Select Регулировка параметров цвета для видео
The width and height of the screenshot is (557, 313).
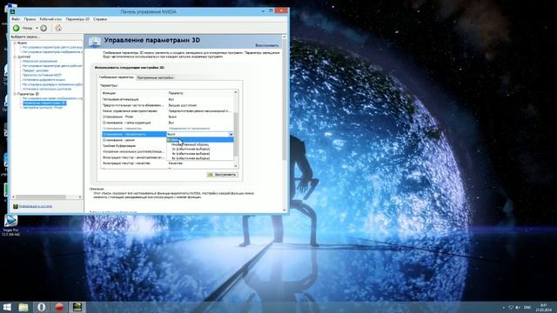click(52, 47)
